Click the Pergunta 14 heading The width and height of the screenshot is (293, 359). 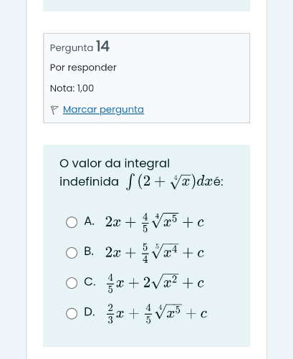point(80,47)
